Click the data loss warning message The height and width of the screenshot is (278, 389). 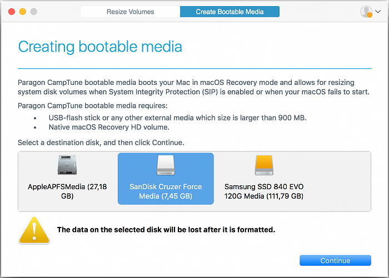[x=166, y=229]
